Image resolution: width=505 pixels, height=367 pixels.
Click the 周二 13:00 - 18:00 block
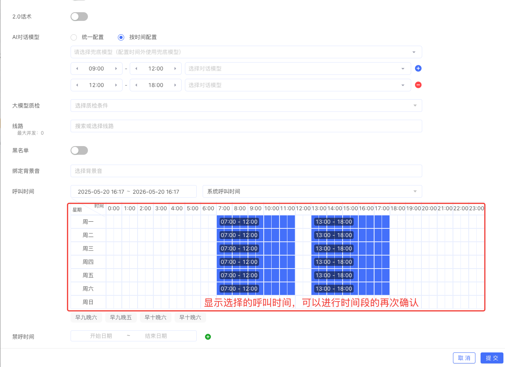pos(350,235)
